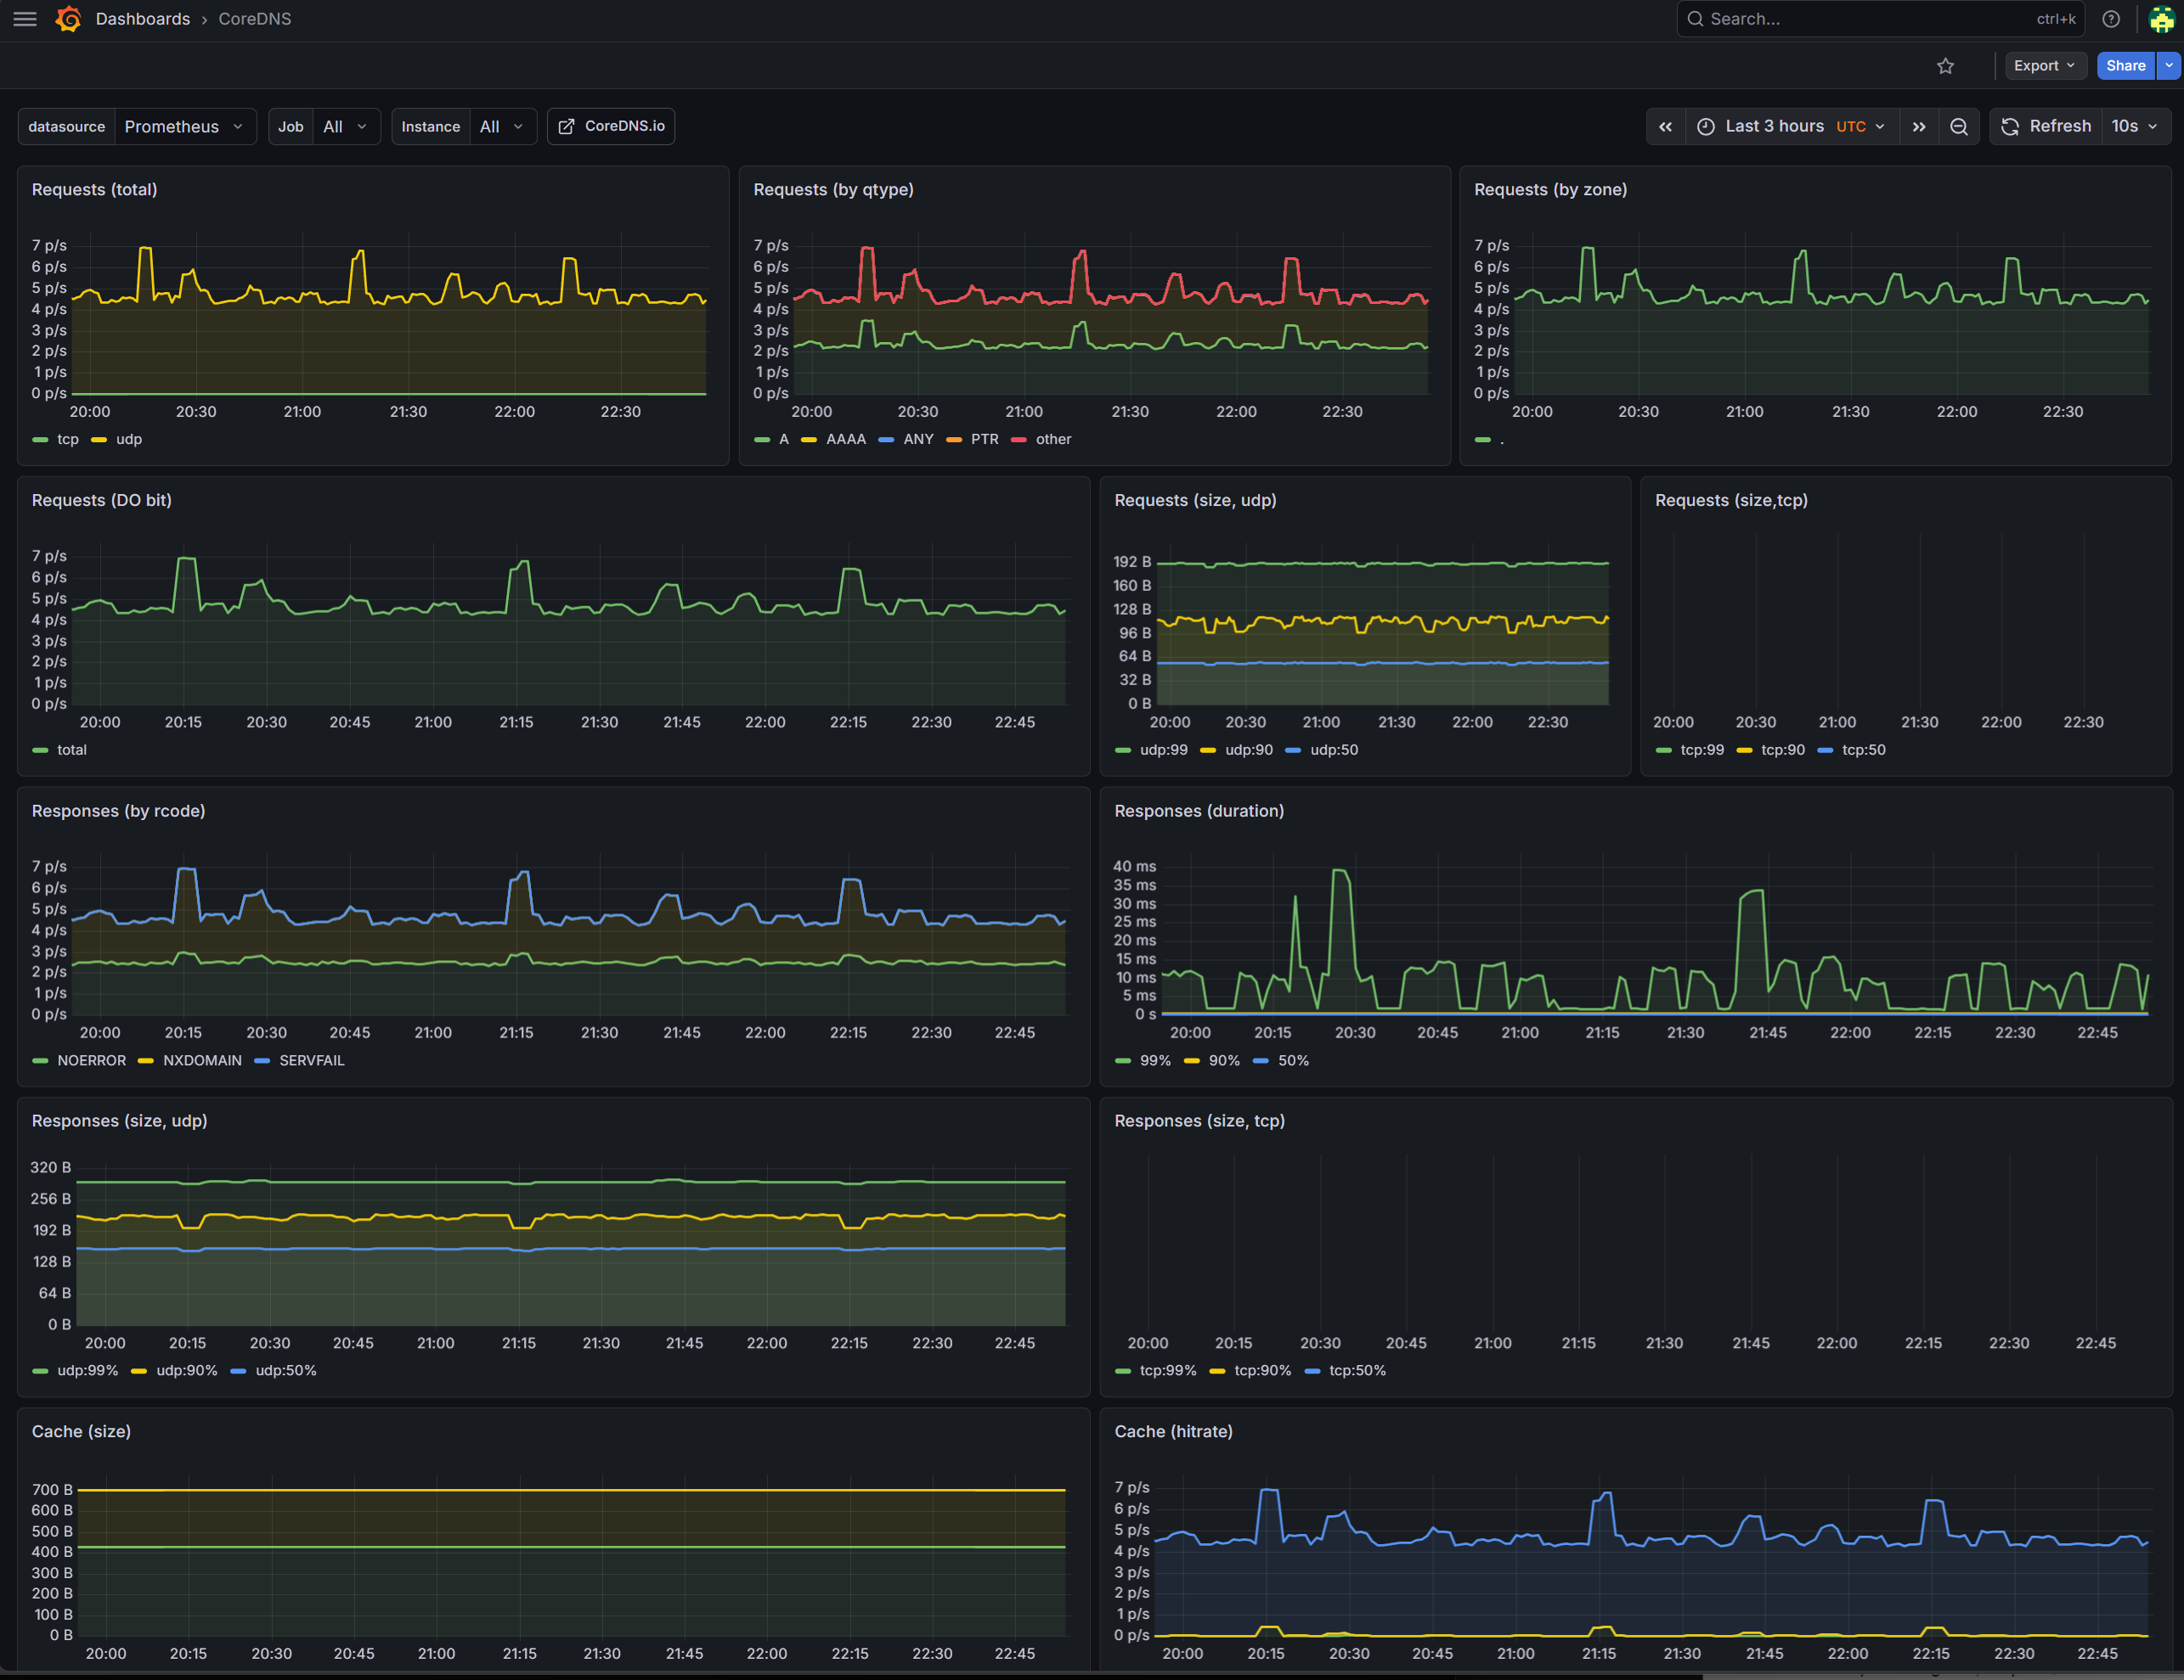The width and height of the screenshot is (2184, 1680).
Task: Toggle the AAAA series in Requests (by qtype)
Action: (846, 440)
